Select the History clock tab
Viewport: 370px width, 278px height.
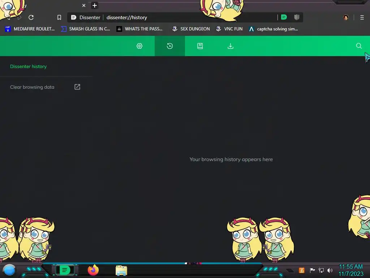coord(170,46)
